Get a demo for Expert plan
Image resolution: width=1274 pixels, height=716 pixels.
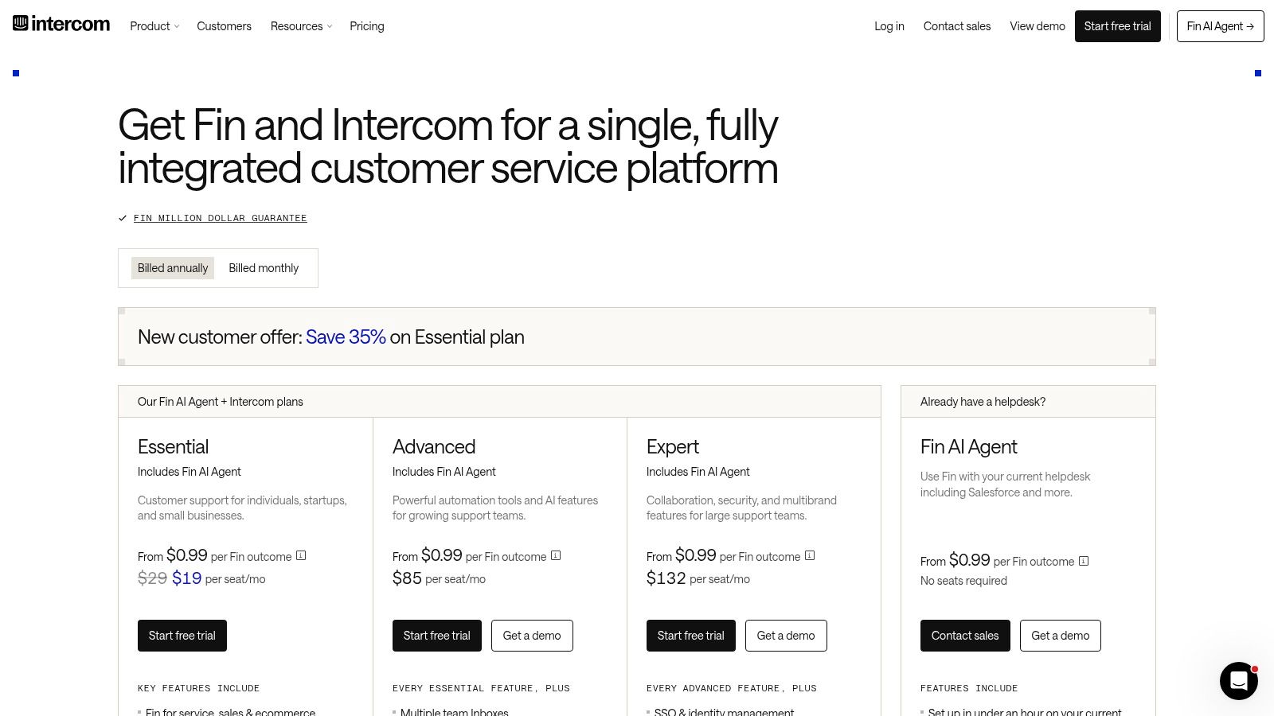coord(786,636)
